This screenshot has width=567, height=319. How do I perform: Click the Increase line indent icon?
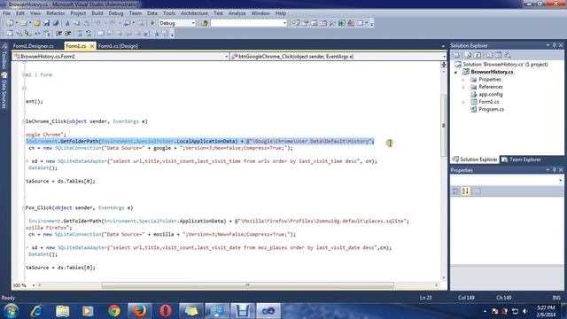pos(68,34)
